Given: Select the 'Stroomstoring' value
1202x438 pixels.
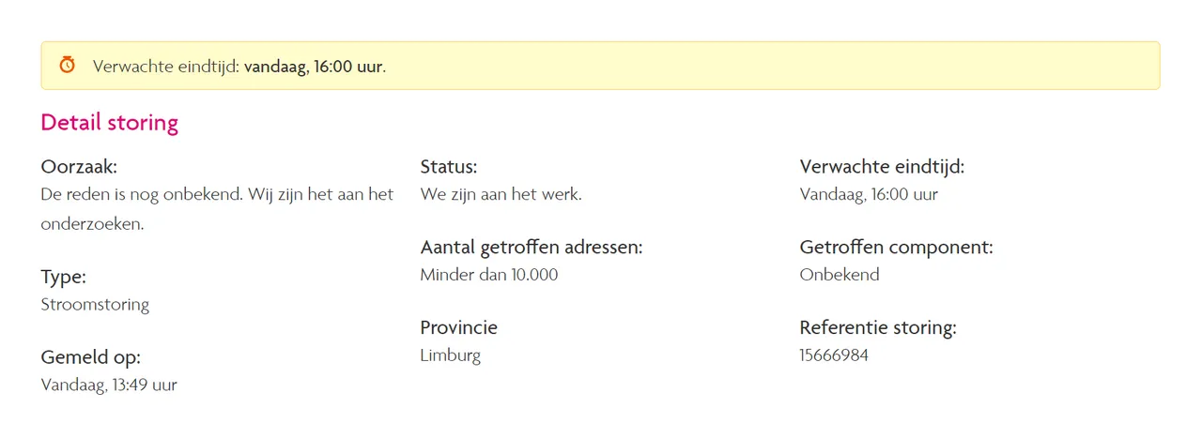Looking at the screenshot, I should point(95,305).
